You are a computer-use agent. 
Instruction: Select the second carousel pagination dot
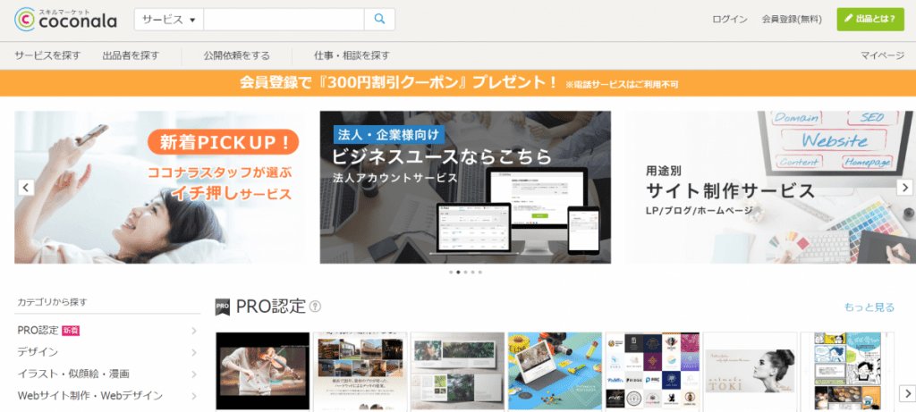458,272
